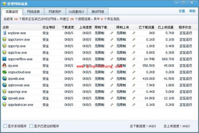This screenshot has height=133, width=199.
Task: Enable 显示系统程序 checkbox
Action: coord(5,126)
